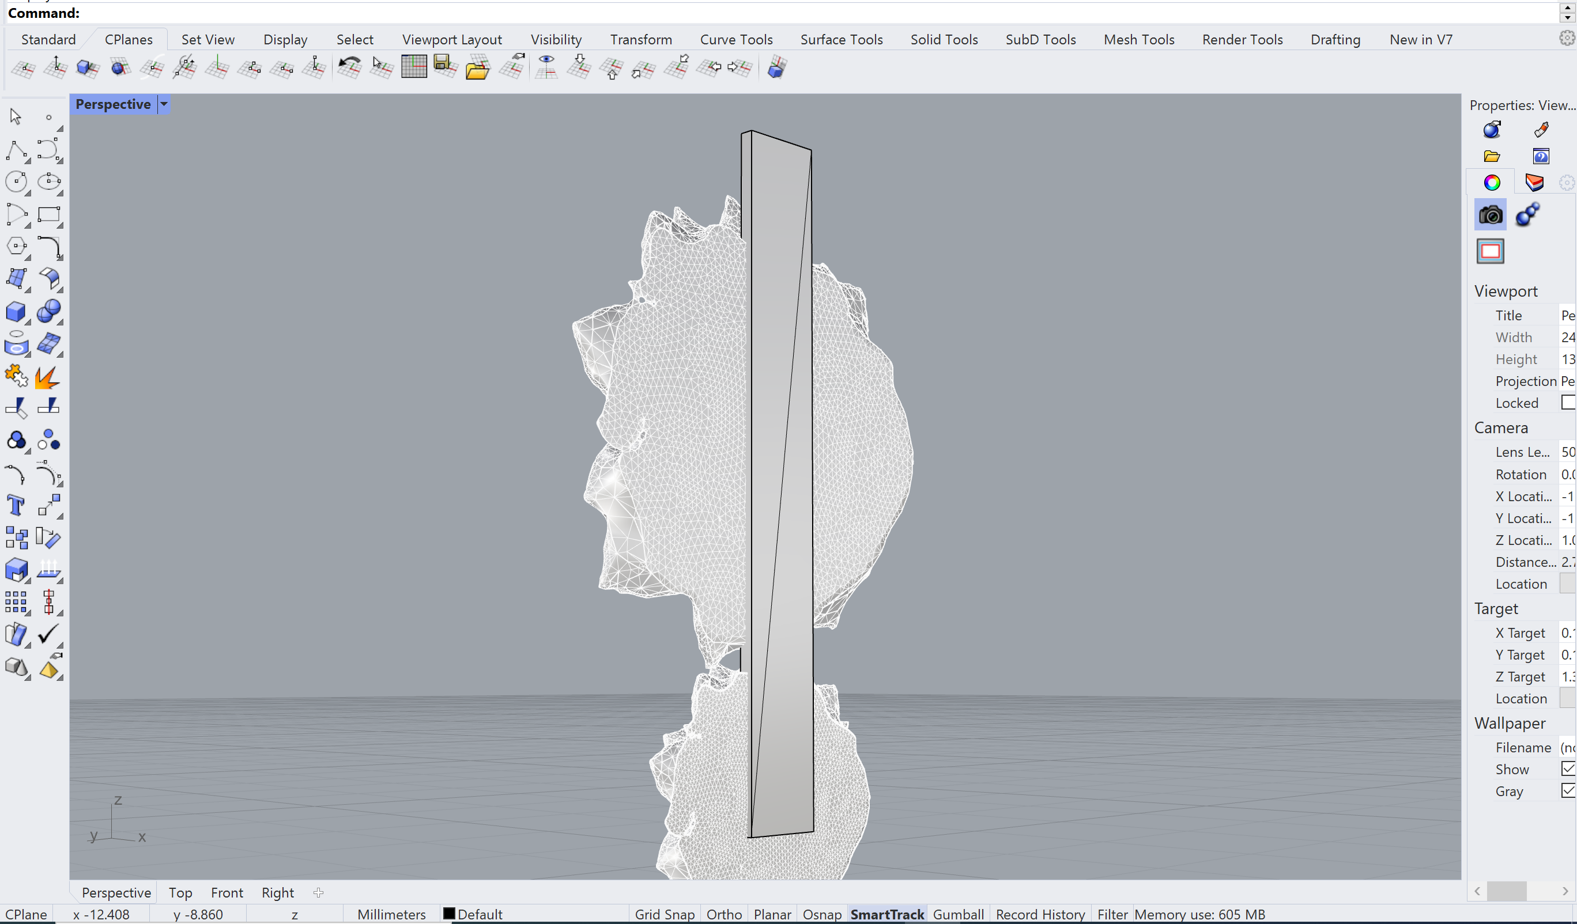1577x924 pixels.
Task: Open the Top viewport tab
Action: pyautogui.click(x=180, y=893)
